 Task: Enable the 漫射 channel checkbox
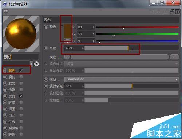tap(21, 77)
